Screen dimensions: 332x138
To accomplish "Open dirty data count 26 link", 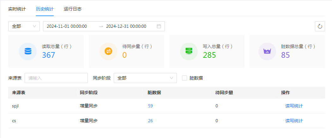I will pos(150,121).
